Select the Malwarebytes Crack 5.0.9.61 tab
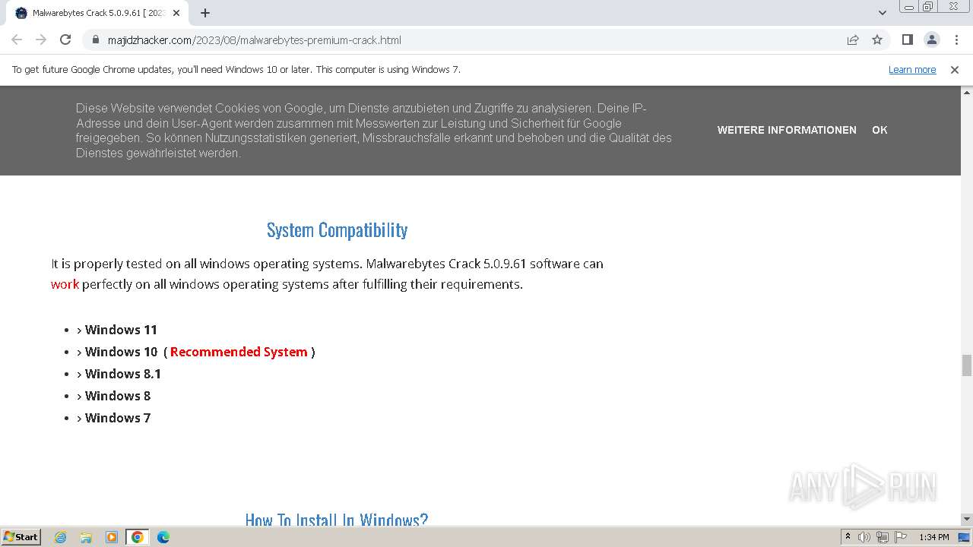Screen dimensions: 973x547 point(97,13)
